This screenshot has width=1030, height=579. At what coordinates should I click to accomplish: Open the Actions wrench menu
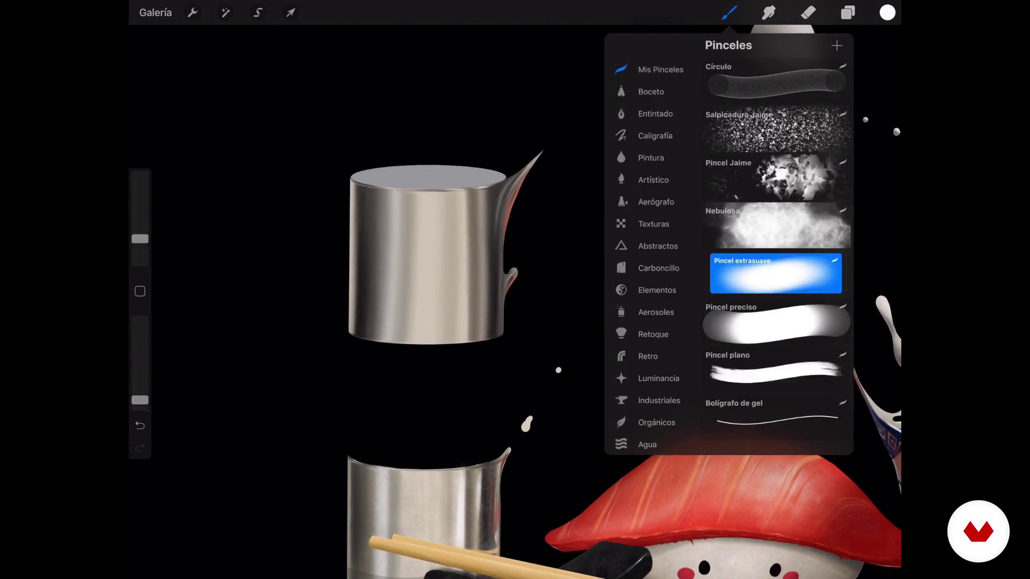pyautogui.click(x=193, y=12)
